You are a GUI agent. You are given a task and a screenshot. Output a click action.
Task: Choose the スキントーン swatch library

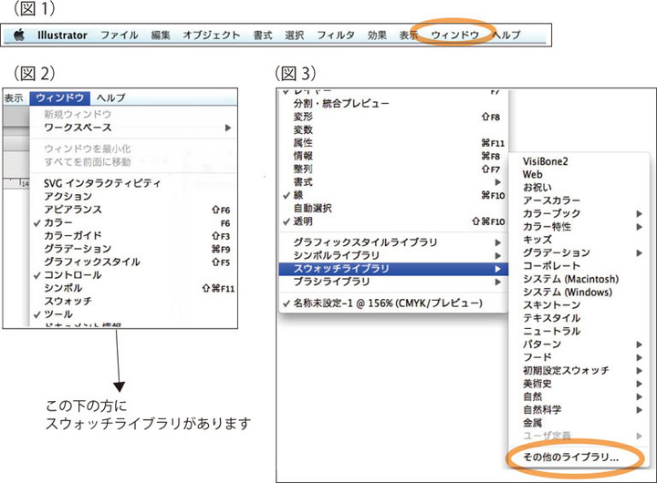tap(579, 305)
